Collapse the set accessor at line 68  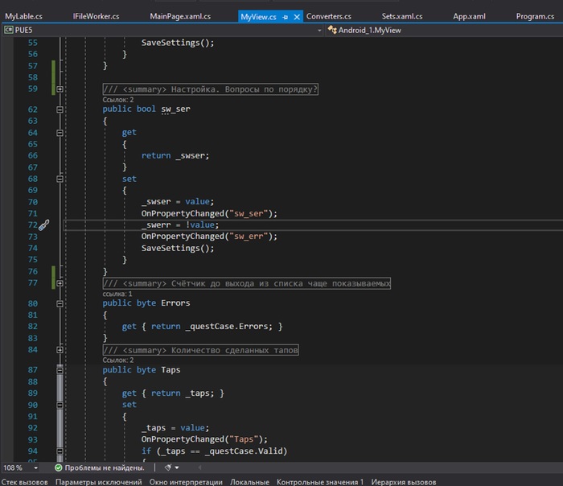pos(60,179)
